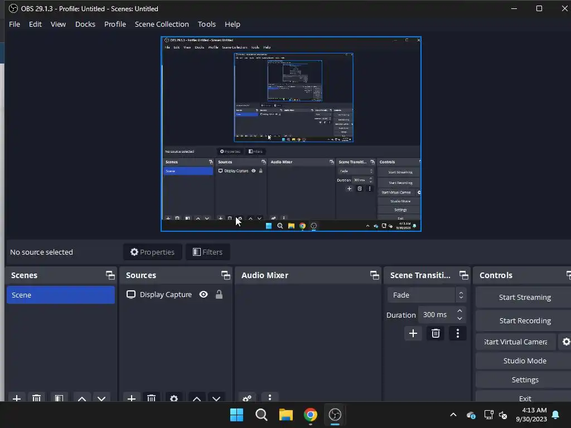This screenshot has height=428, width=571.
Task: Open the Profile menu
Action: [115, 24]
